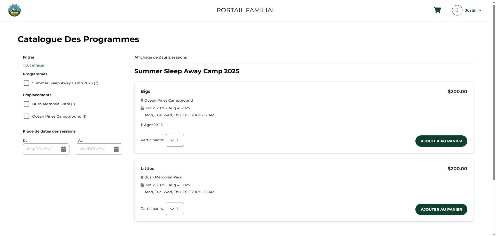Click the calendar icon in the Bigs session
The width and height of the screenshot is (496, 237).
pos(142,108)
